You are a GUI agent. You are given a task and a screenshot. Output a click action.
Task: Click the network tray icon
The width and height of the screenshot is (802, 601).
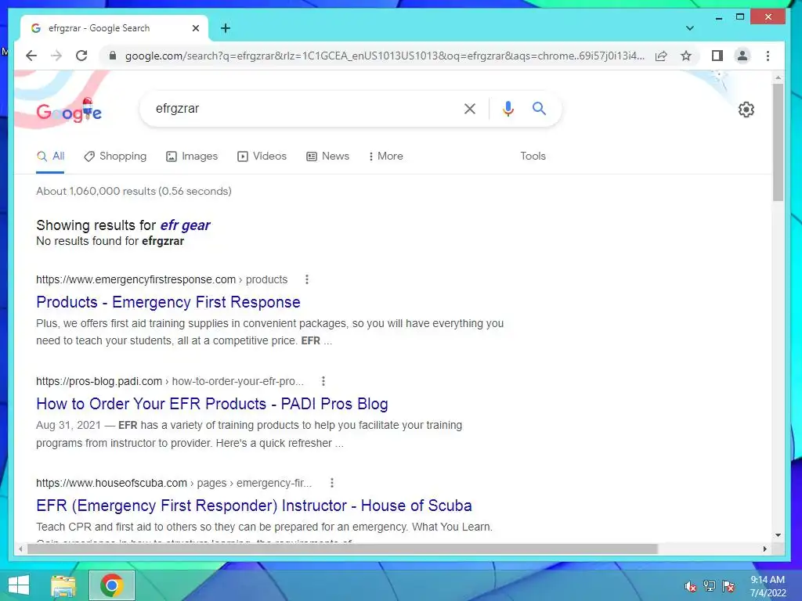709,586
